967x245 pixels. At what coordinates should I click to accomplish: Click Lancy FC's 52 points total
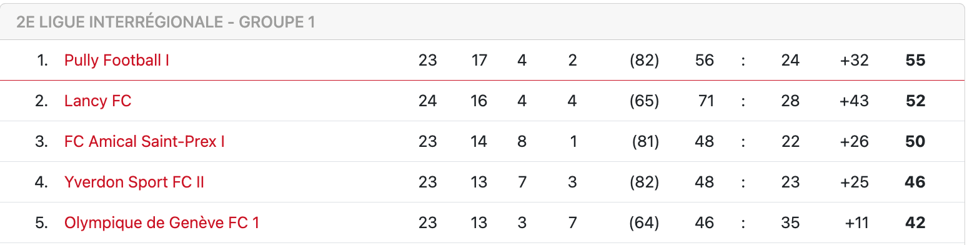tap(915, 101)
